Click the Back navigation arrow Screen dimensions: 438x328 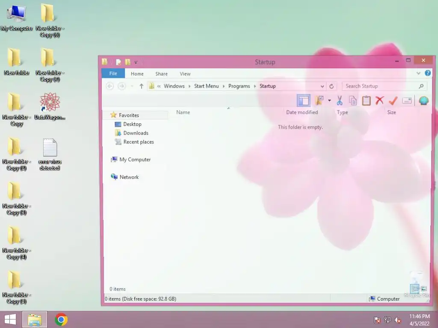coord(110,86)
